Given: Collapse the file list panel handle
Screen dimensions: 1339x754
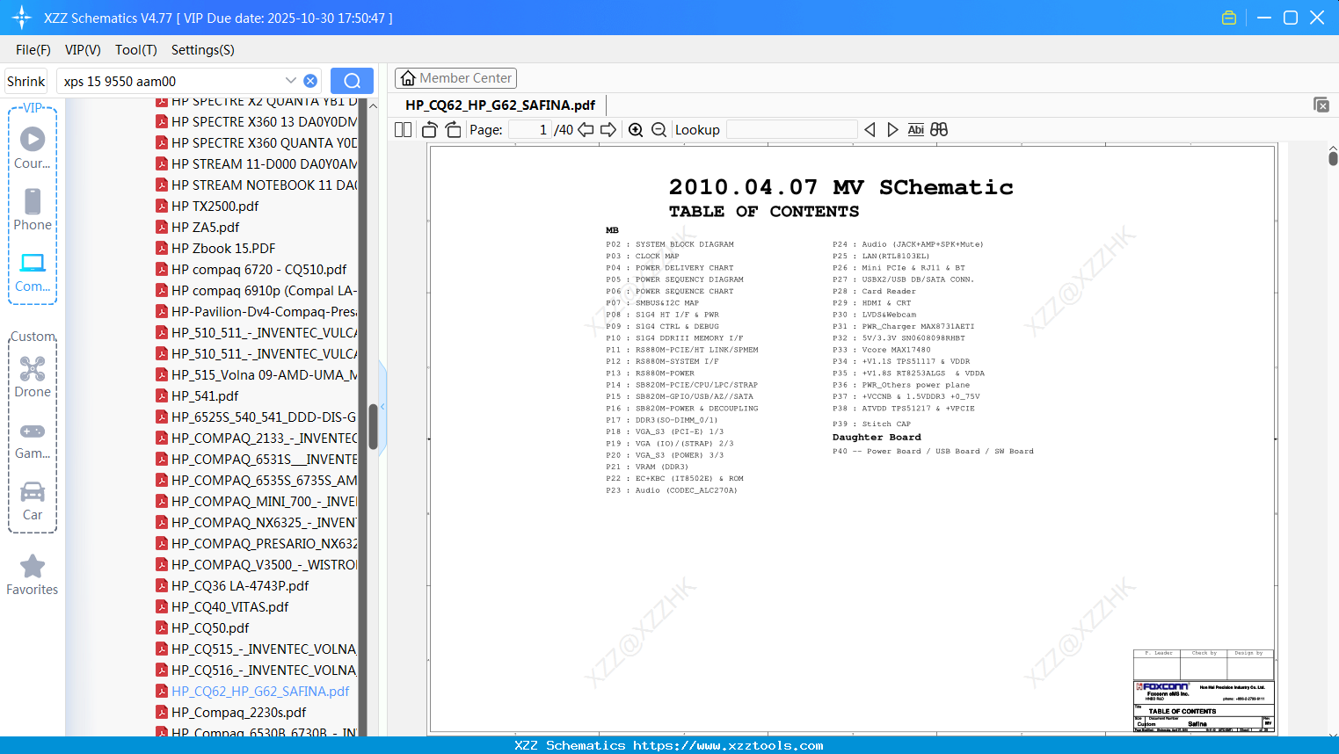Looking at the screenshot, I should click(382, 406).
